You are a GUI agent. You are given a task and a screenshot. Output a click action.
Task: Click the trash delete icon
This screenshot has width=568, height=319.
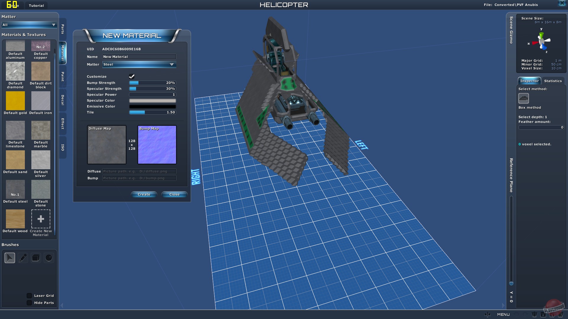pyautogui.click(x=534, y=315)
